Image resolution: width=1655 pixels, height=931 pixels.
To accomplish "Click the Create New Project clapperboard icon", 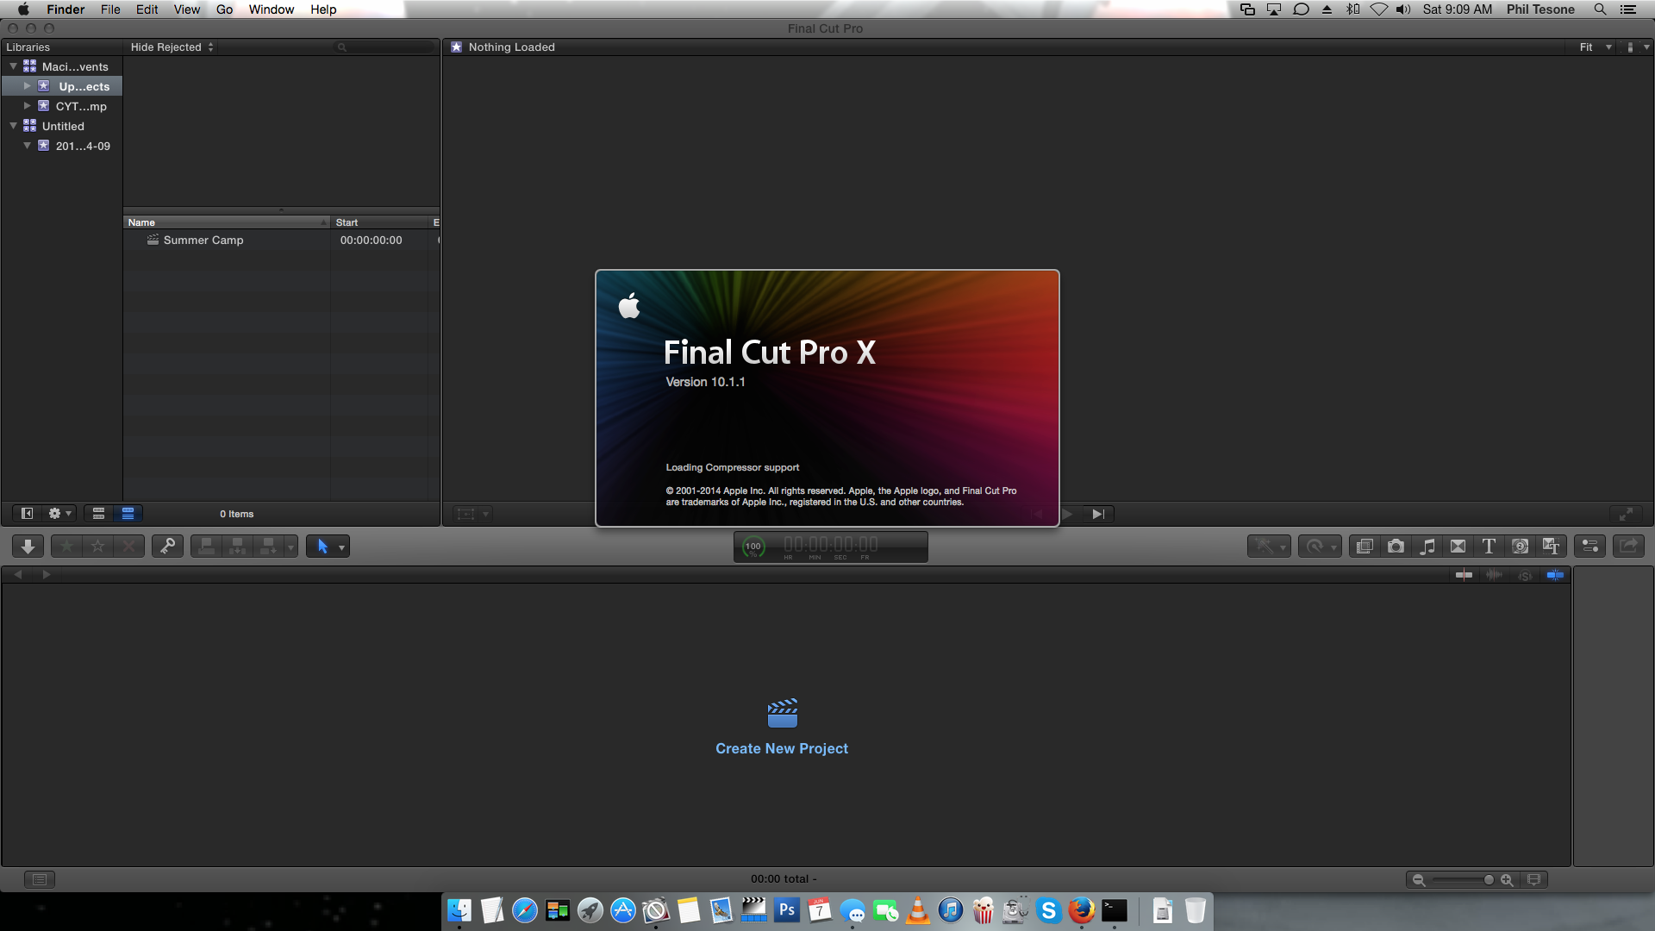I will coord(783,713).
